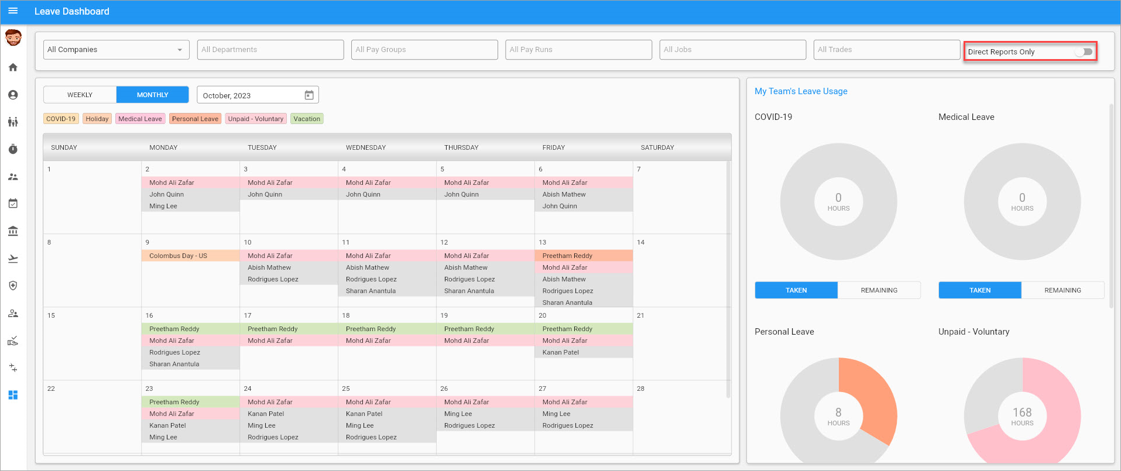Switch to the WEEKLY view tab
1121x471 pixels.
pos(80,95)
